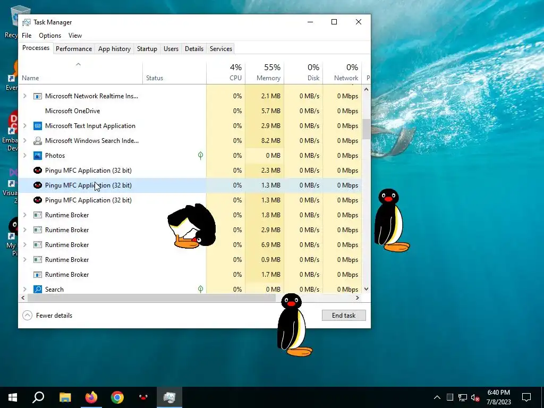The height and width of the screenshot is (408, 544).
Task: Expand the Photos process row
Action: coord(24,156)
